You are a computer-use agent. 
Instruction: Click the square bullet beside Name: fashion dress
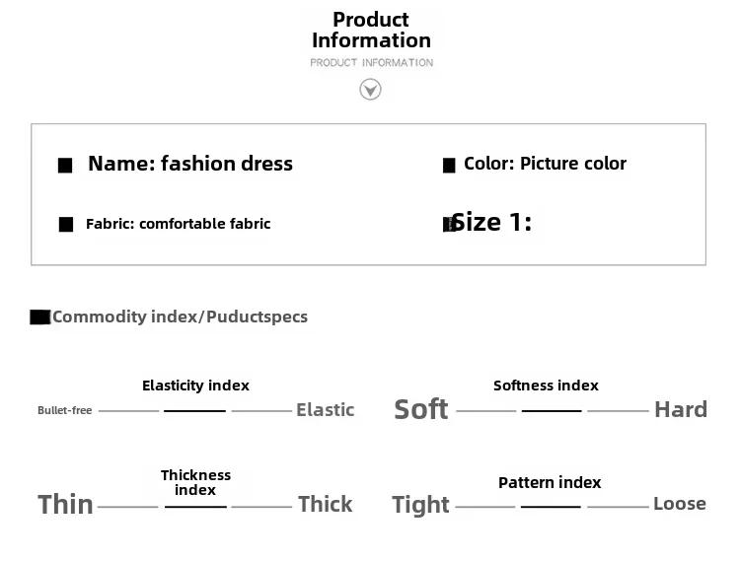(65, 166)
